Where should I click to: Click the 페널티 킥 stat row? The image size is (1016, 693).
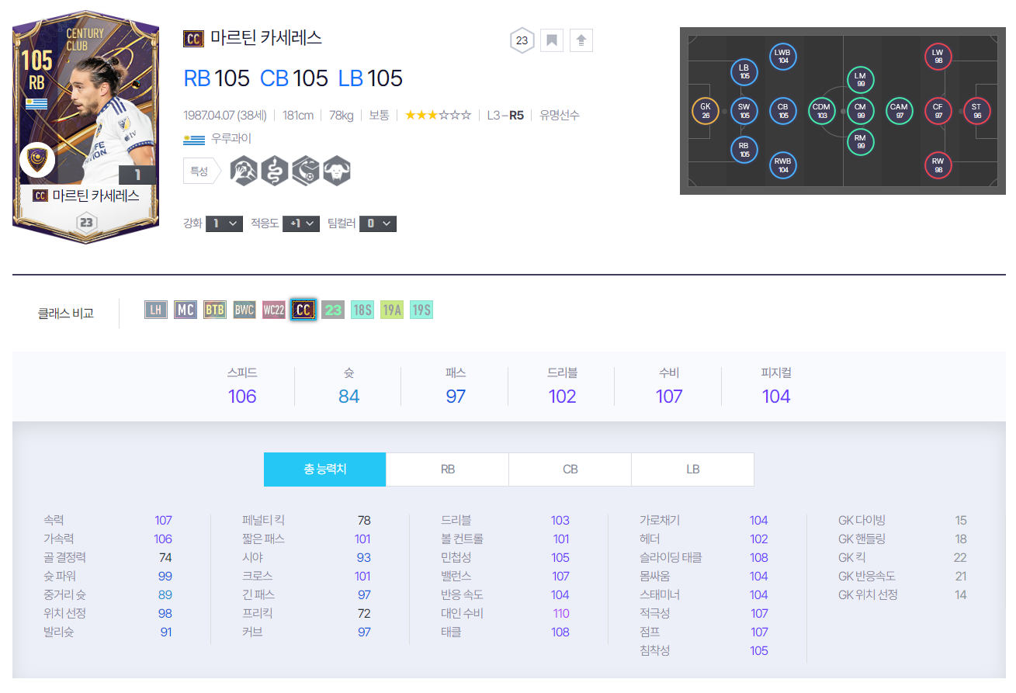point(307,521)
